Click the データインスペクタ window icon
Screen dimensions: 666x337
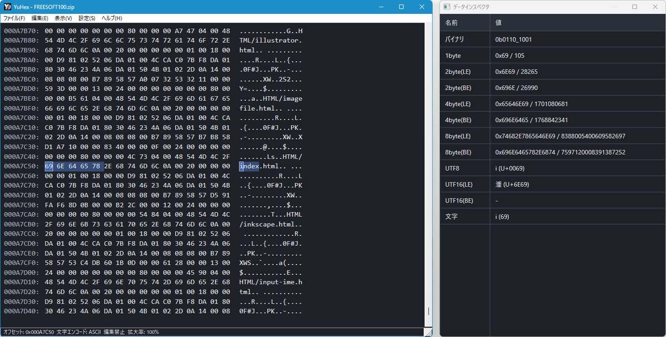[x=446, y=7]
